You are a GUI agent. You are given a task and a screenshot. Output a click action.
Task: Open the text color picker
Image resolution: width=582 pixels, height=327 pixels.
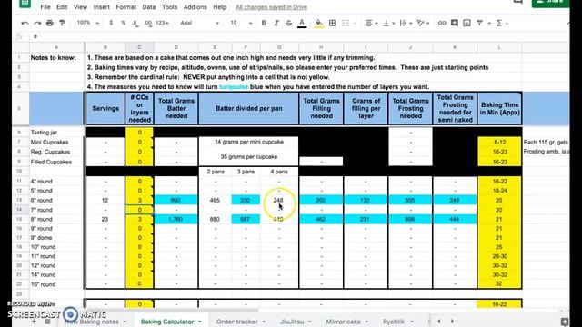coord(302,24)
